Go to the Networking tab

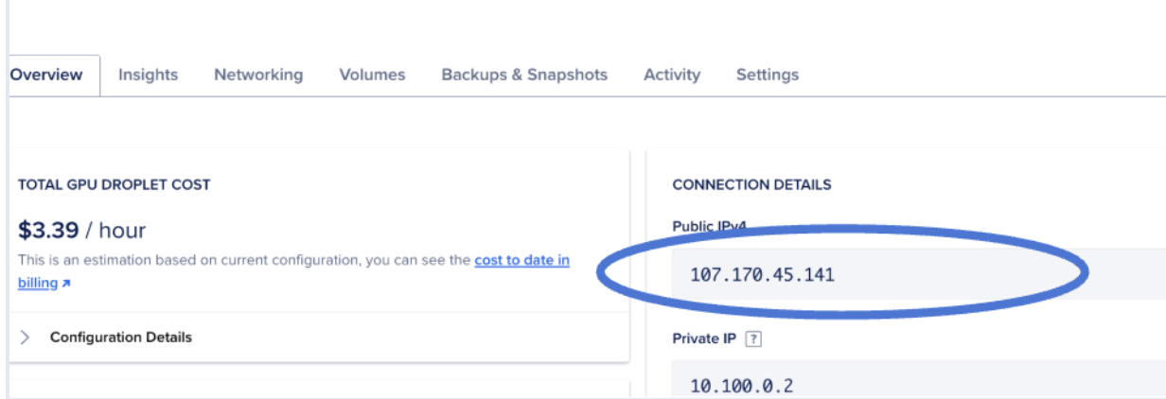[x=258, y=75]
